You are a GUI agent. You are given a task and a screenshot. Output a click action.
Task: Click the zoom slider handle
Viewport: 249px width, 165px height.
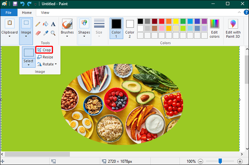point(220,161)
